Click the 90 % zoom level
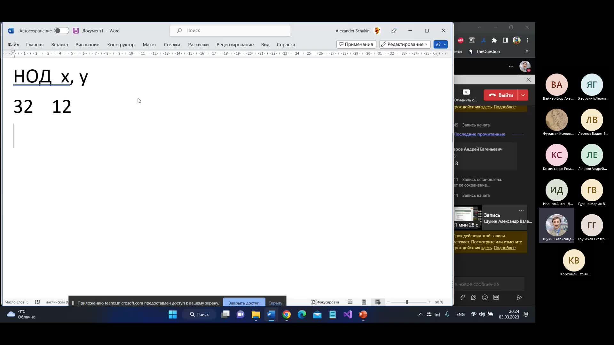614x345 pixels. click(439, 302)
